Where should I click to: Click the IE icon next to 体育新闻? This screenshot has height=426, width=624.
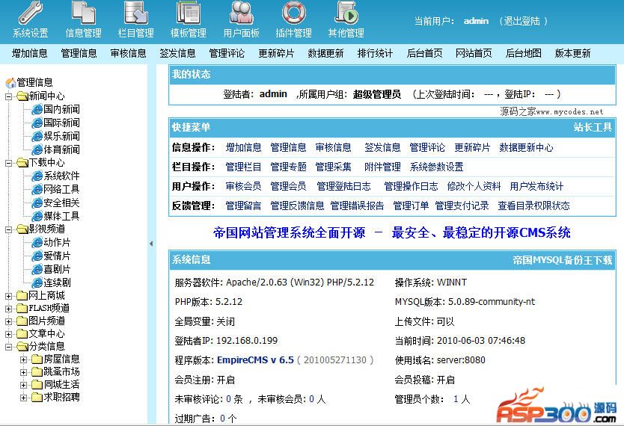(x=37, y=149)
